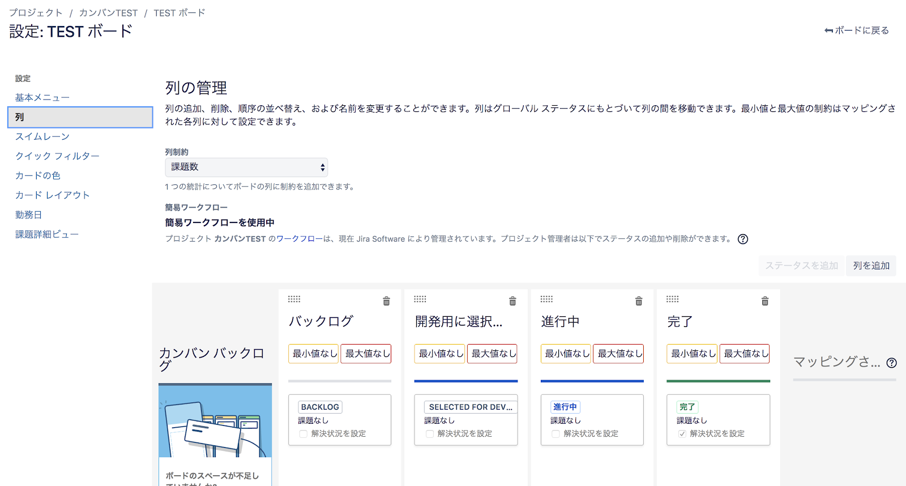Select the 進行中 status lozenge
Viewport: 906px width, 486px height.
pyautogui.click(x=565, y=407)
